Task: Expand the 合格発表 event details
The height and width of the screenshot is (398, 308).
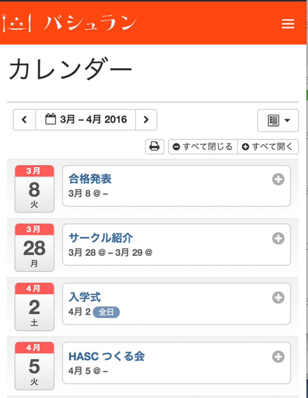Action: (278, 179)
